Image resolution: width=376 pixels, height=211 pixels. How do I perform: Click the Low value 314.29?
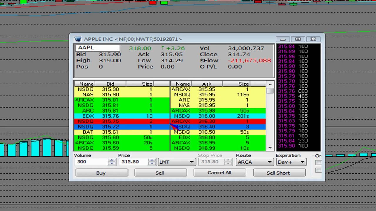click(x=172, y=61)
